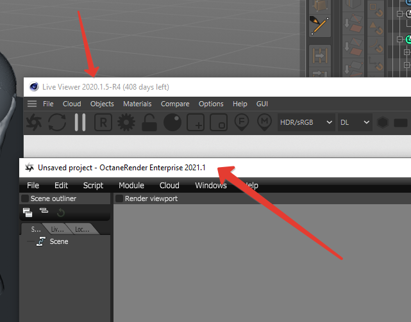Open Live Viewer hamburger menu
The image size is (411, 322).
click(x=32, y=104)
